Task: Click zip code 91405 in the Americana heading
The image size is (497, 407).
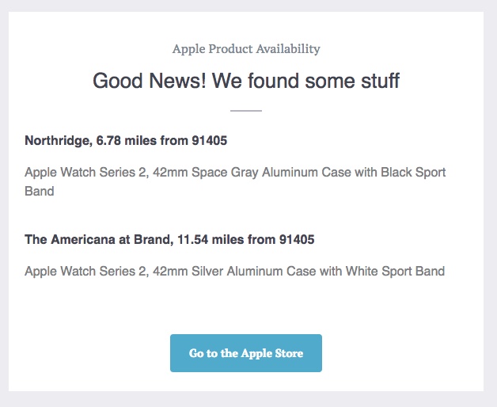Action: (x=297, y=239)
